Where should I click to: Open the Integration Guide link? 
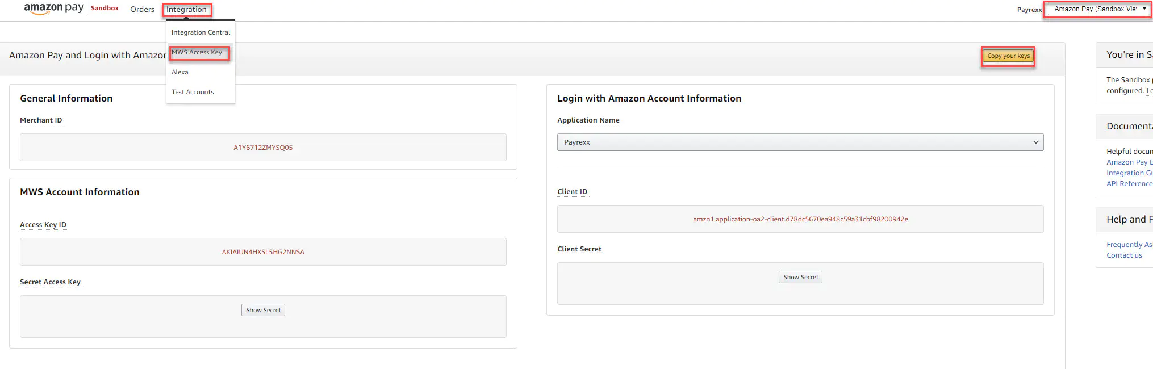coord(1129,173)
